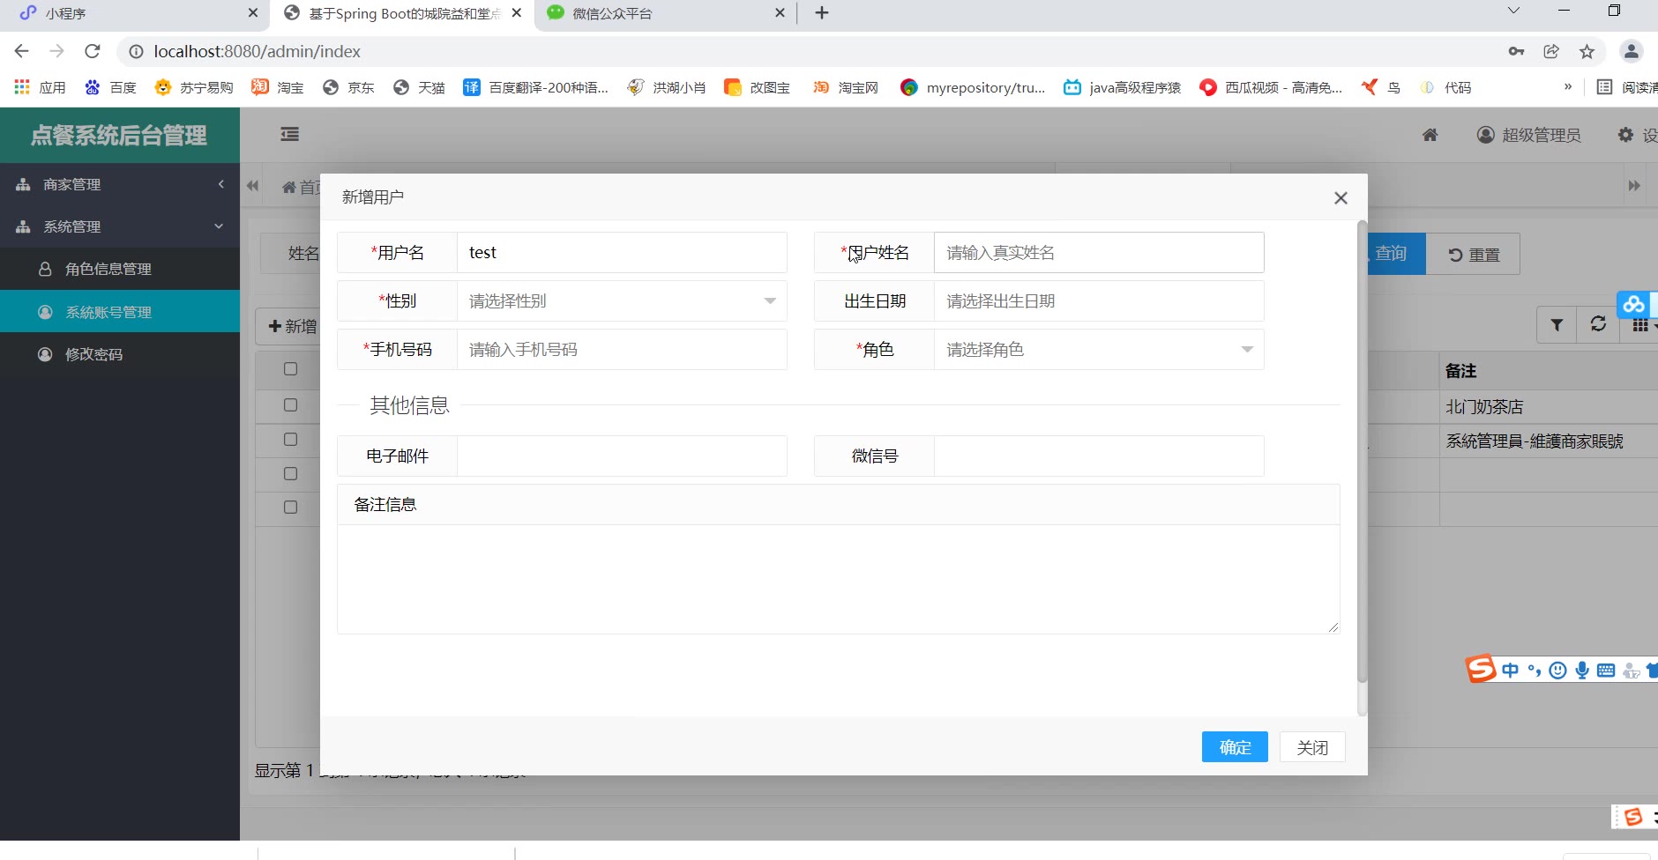The image size is (1658, 860).
Task: Open the 京东 bookmark
Action: (x=349, y=87)
